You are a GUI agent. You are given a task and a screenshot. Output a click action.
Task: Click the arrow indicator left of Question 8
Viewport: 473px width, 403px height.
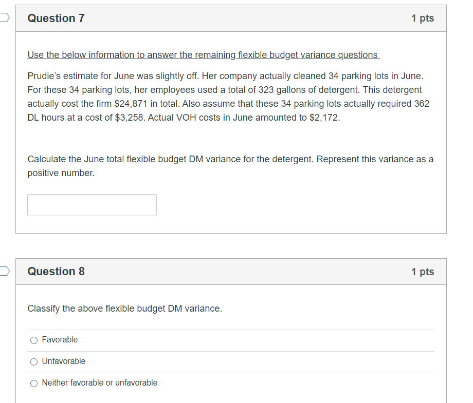coord(4,271)
